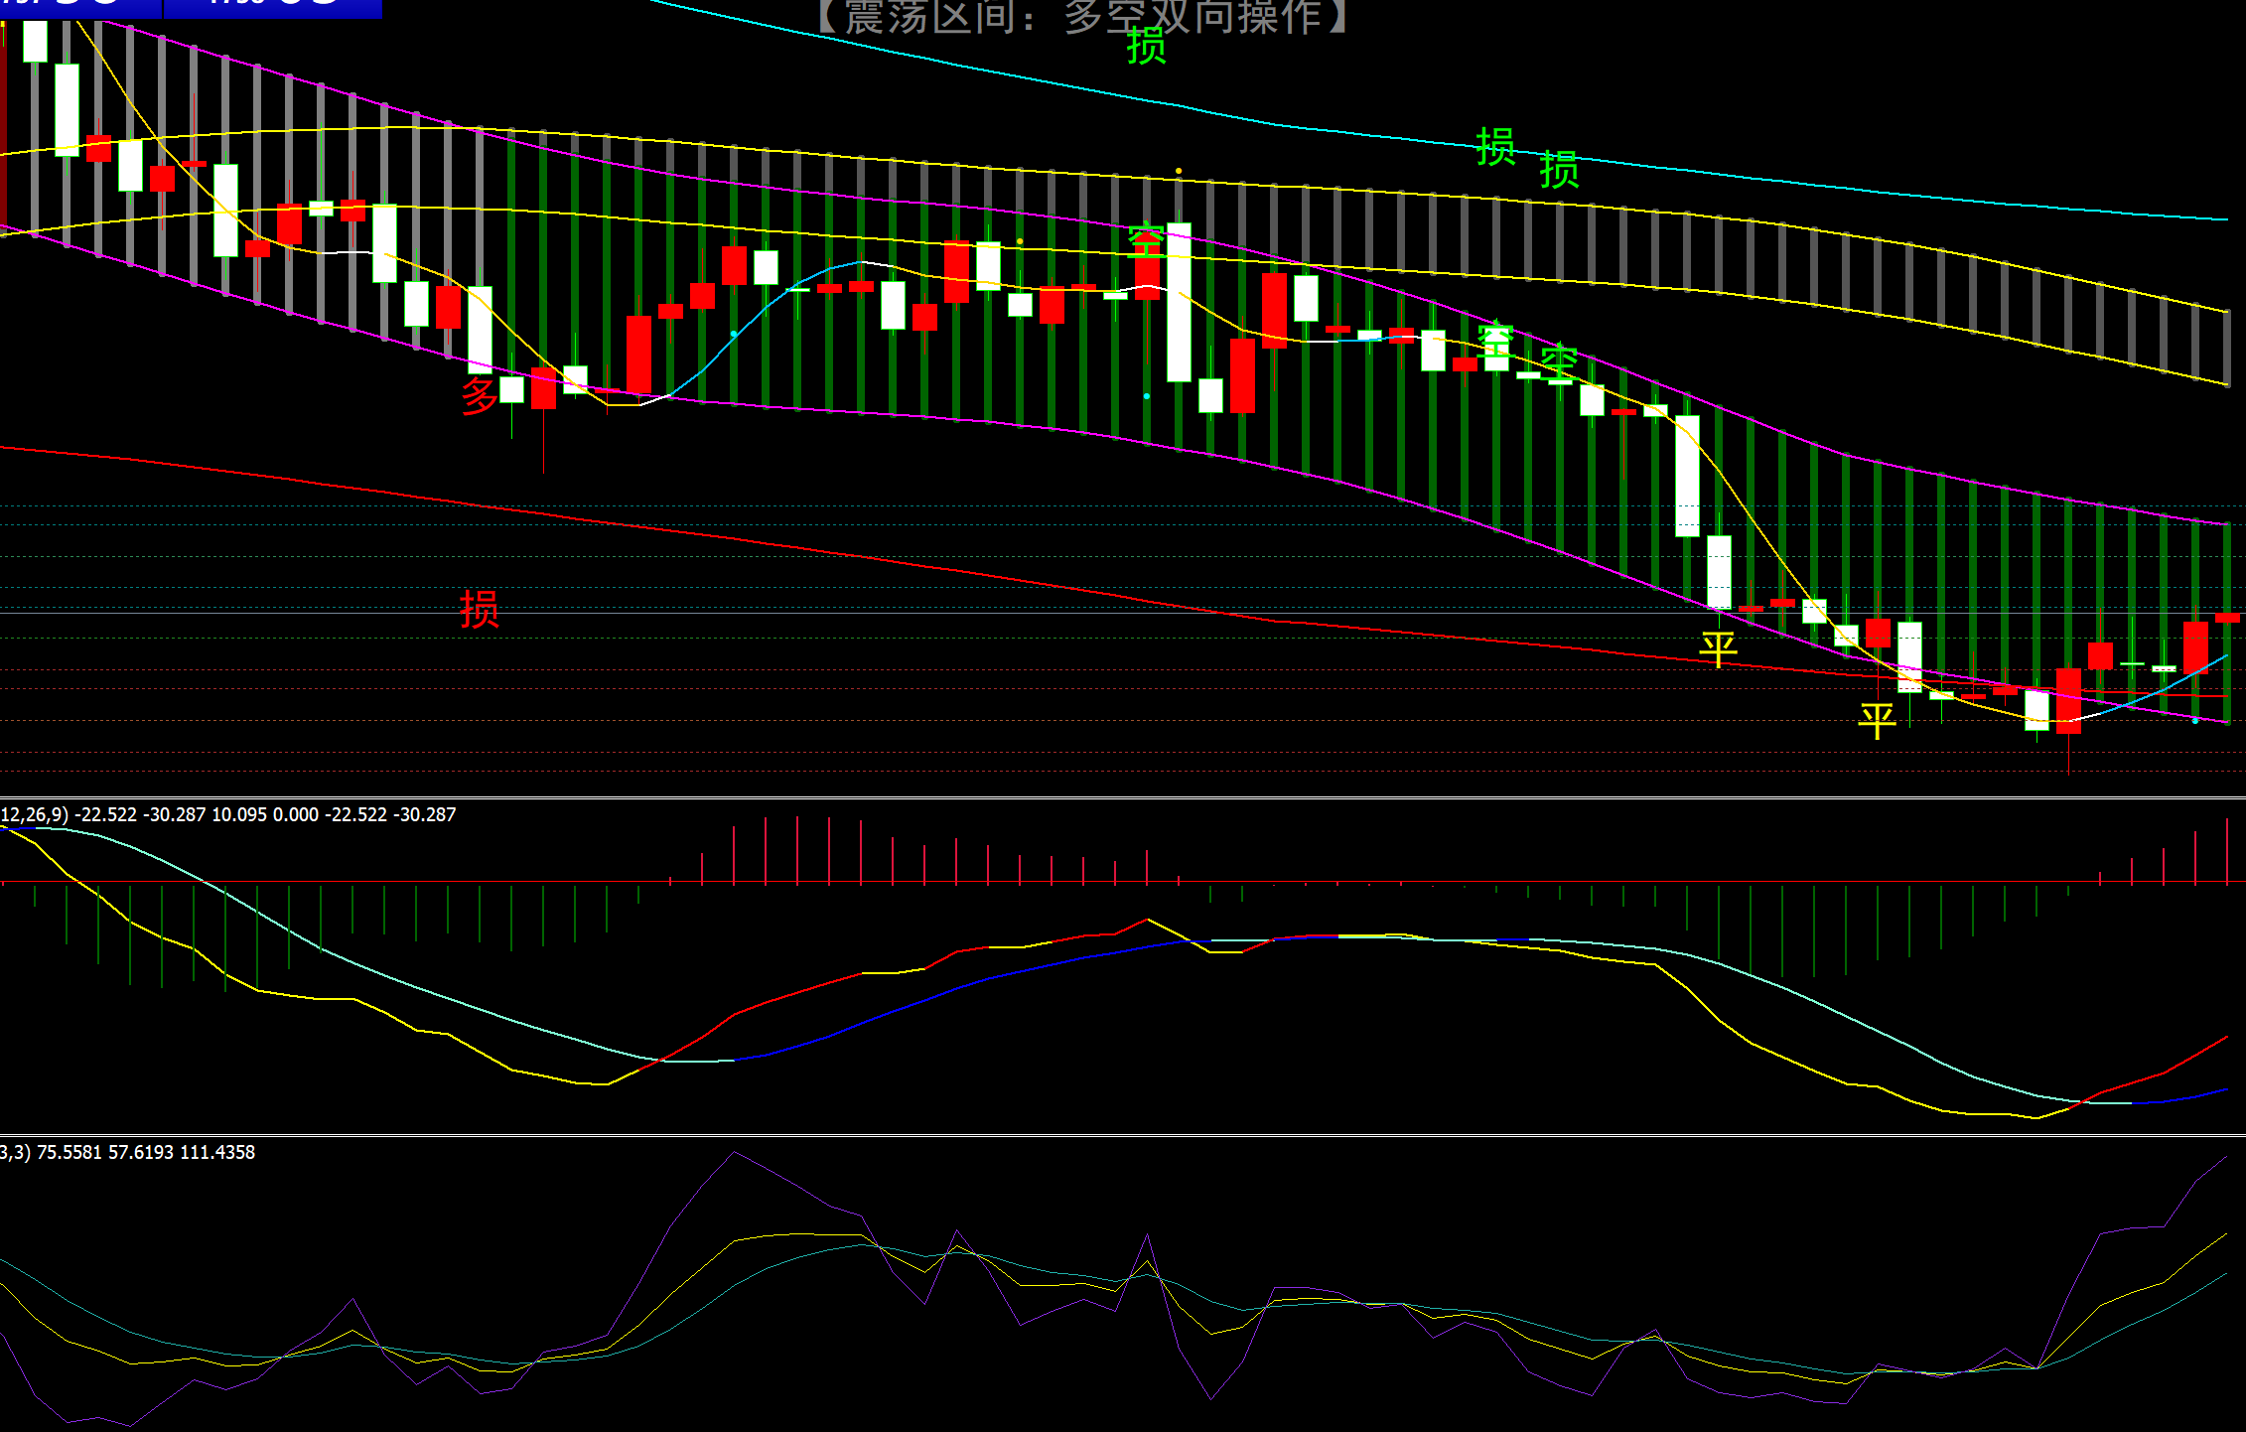Screen dimensions: 2246x1432
Task: Click the red 多 long-entry signal marker
Action: [x=479, y=396]
